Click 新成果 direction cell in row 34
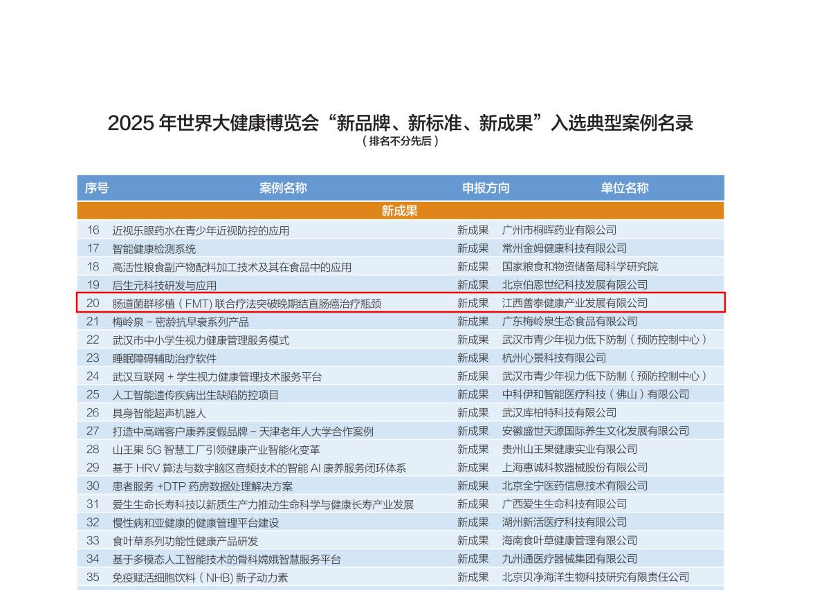 pyautogui.click(x=473, y=559)
